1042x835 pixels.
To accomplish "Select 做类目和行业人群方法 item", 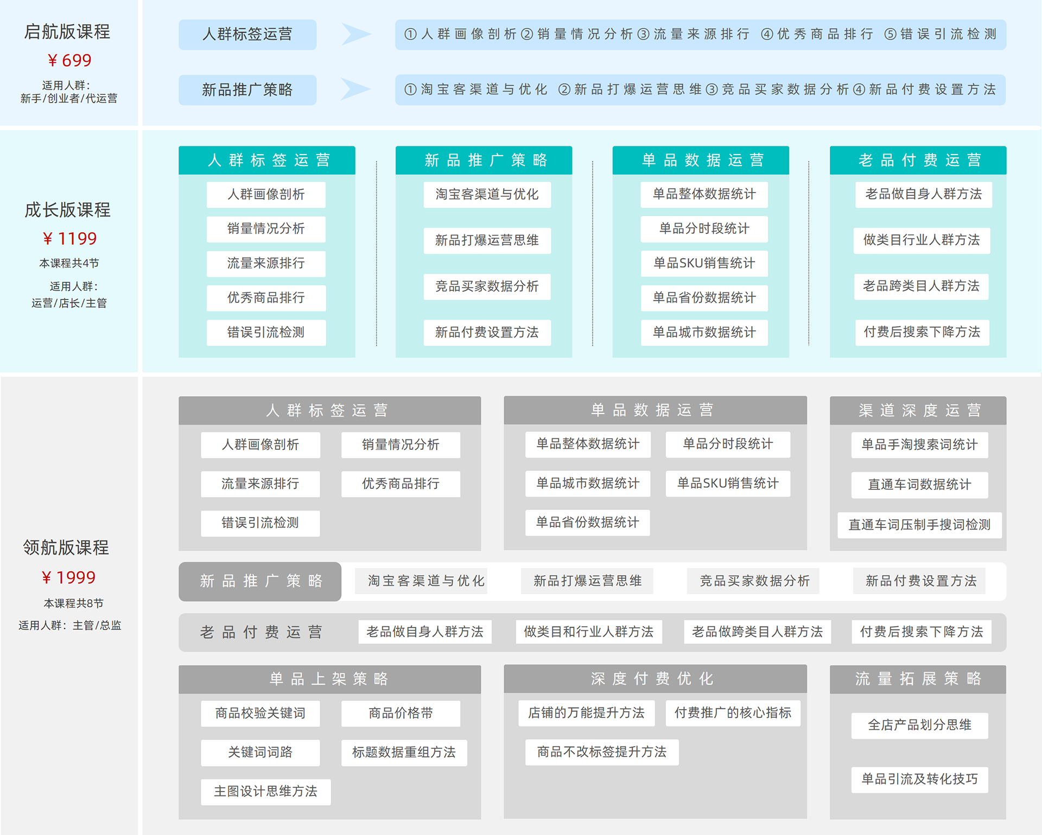I will click(x=589, y=632).
